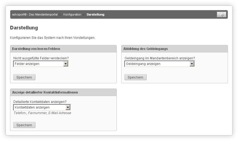
Task: Click the 'Darstellung von leeren Feldern' panel header
Action: click(x=64, y=49)
